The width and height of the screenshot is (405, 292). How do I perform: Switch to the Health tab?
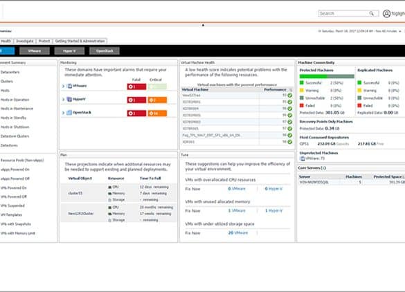(6, 41)
